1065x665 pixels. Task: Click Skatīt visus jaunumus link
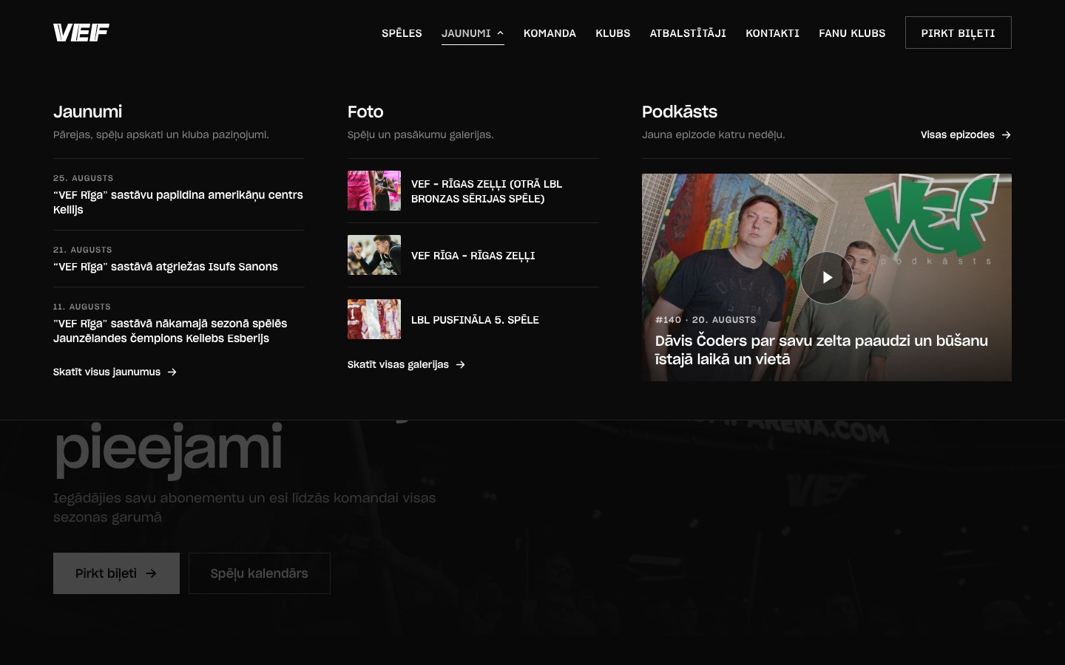pos(115,372)
